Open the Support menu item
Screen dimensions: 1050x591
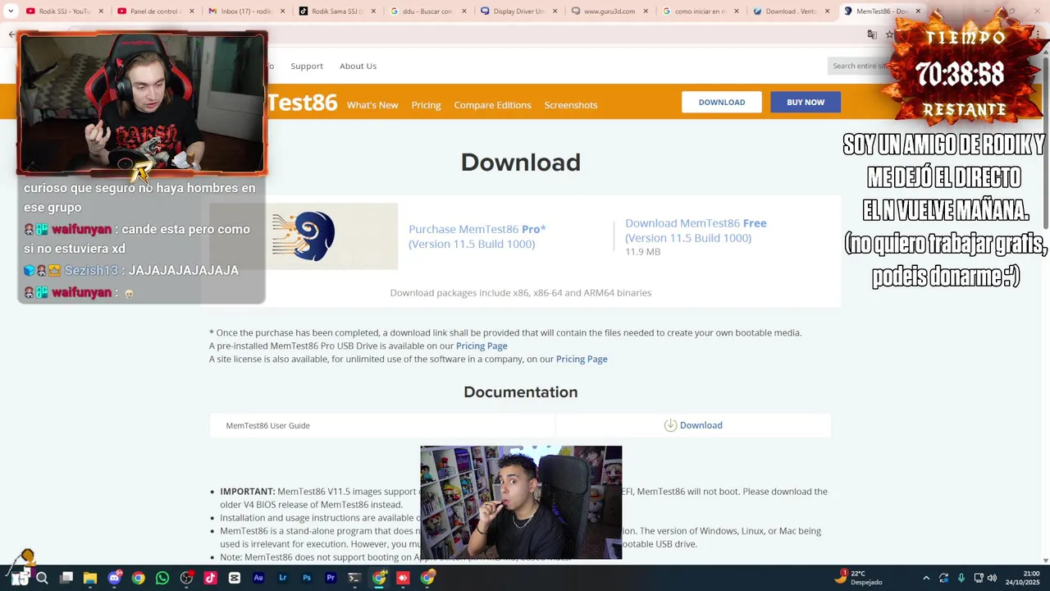[307, 66]
